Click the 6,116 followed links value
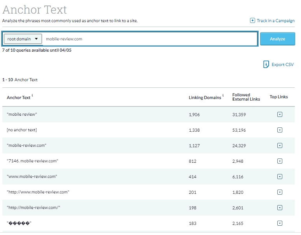The width and height of the screenshot is (301, 235). 238,177
